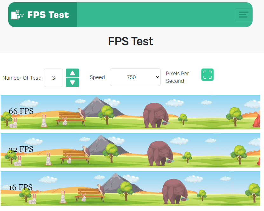The height and width of the screenshot is (211, 264).
Task: Select the 16 FPS animation strip
Action: click(130, 188)
